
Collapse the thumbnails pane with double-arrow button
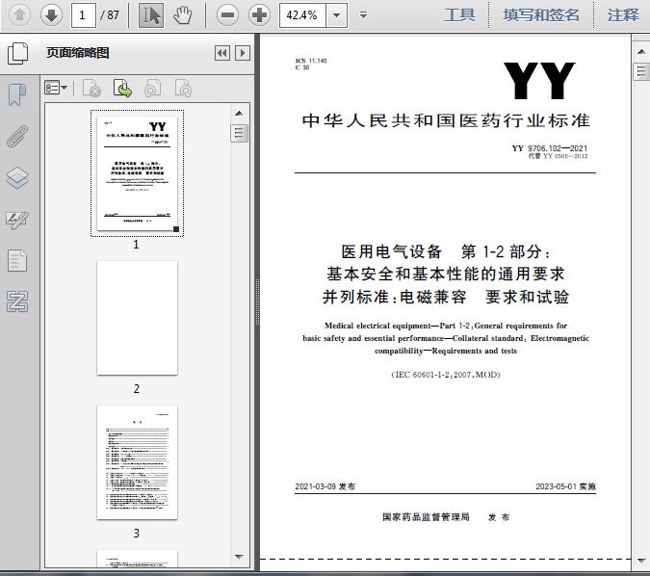(x=222, y=54)
